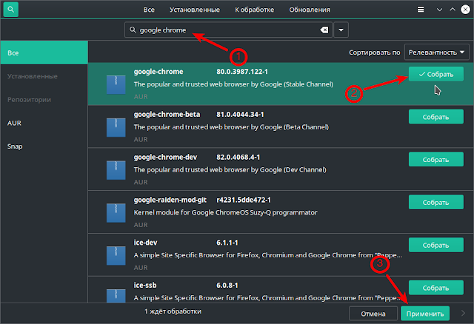Click the AUR label under google-chrome
Viewport: 474px width, 324px height.
coord(141,97)
